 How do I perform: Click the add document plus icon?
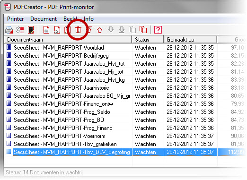point(57,30)
